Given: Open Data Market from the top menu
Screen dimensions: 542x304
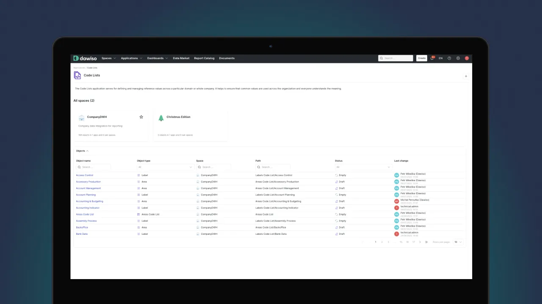Looking at the screenshot, I should pos(181,58).
